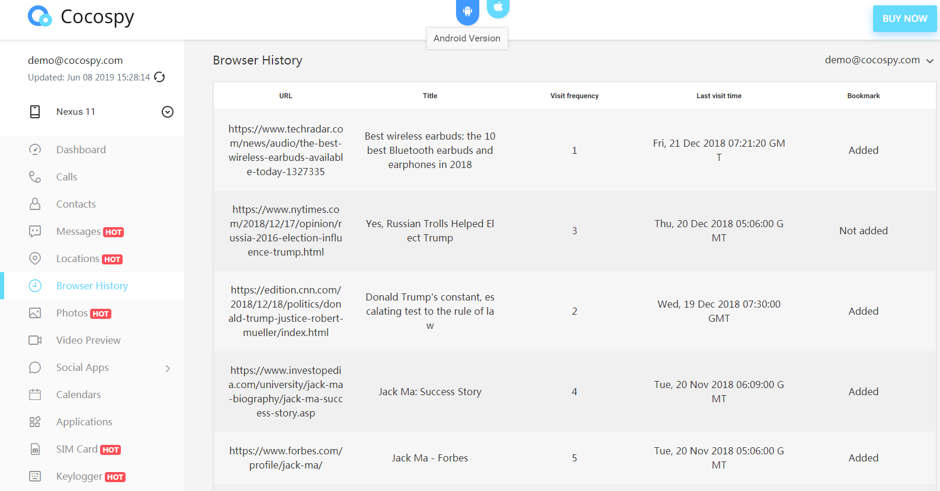Viewport: 940px width, 491px height.
Task: Click the HOT badge next to Photos
Action: pos(101,314)
